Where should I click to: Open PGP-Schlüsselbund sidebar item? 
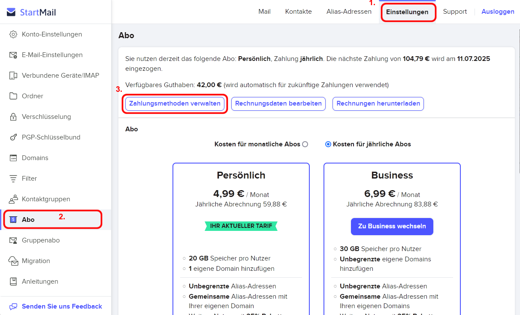pyautogui.click(x=55, y=137)
